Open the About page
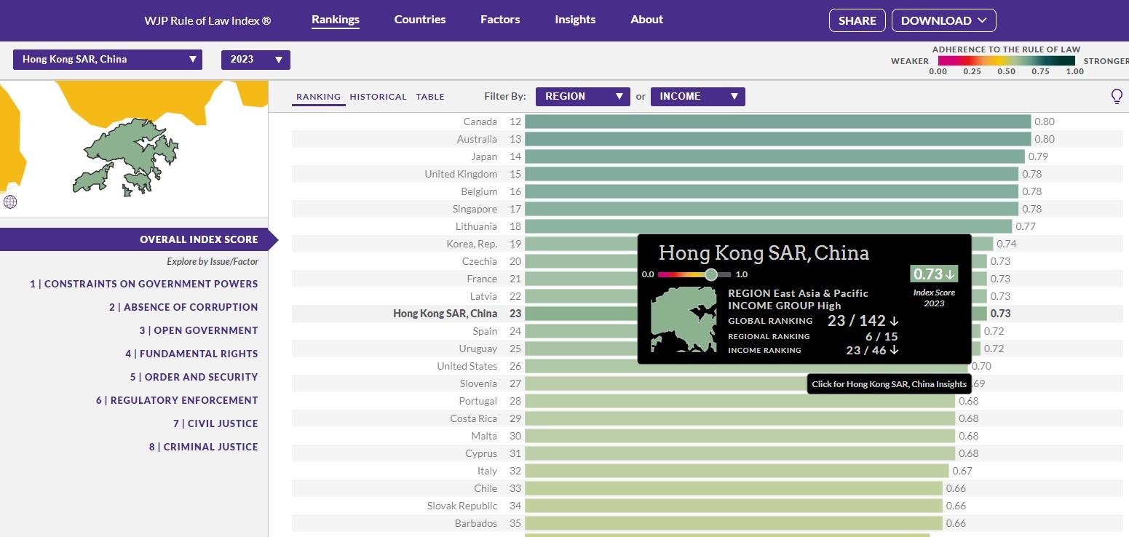Viewport: 1129px width, 537px height. (646, 20)
